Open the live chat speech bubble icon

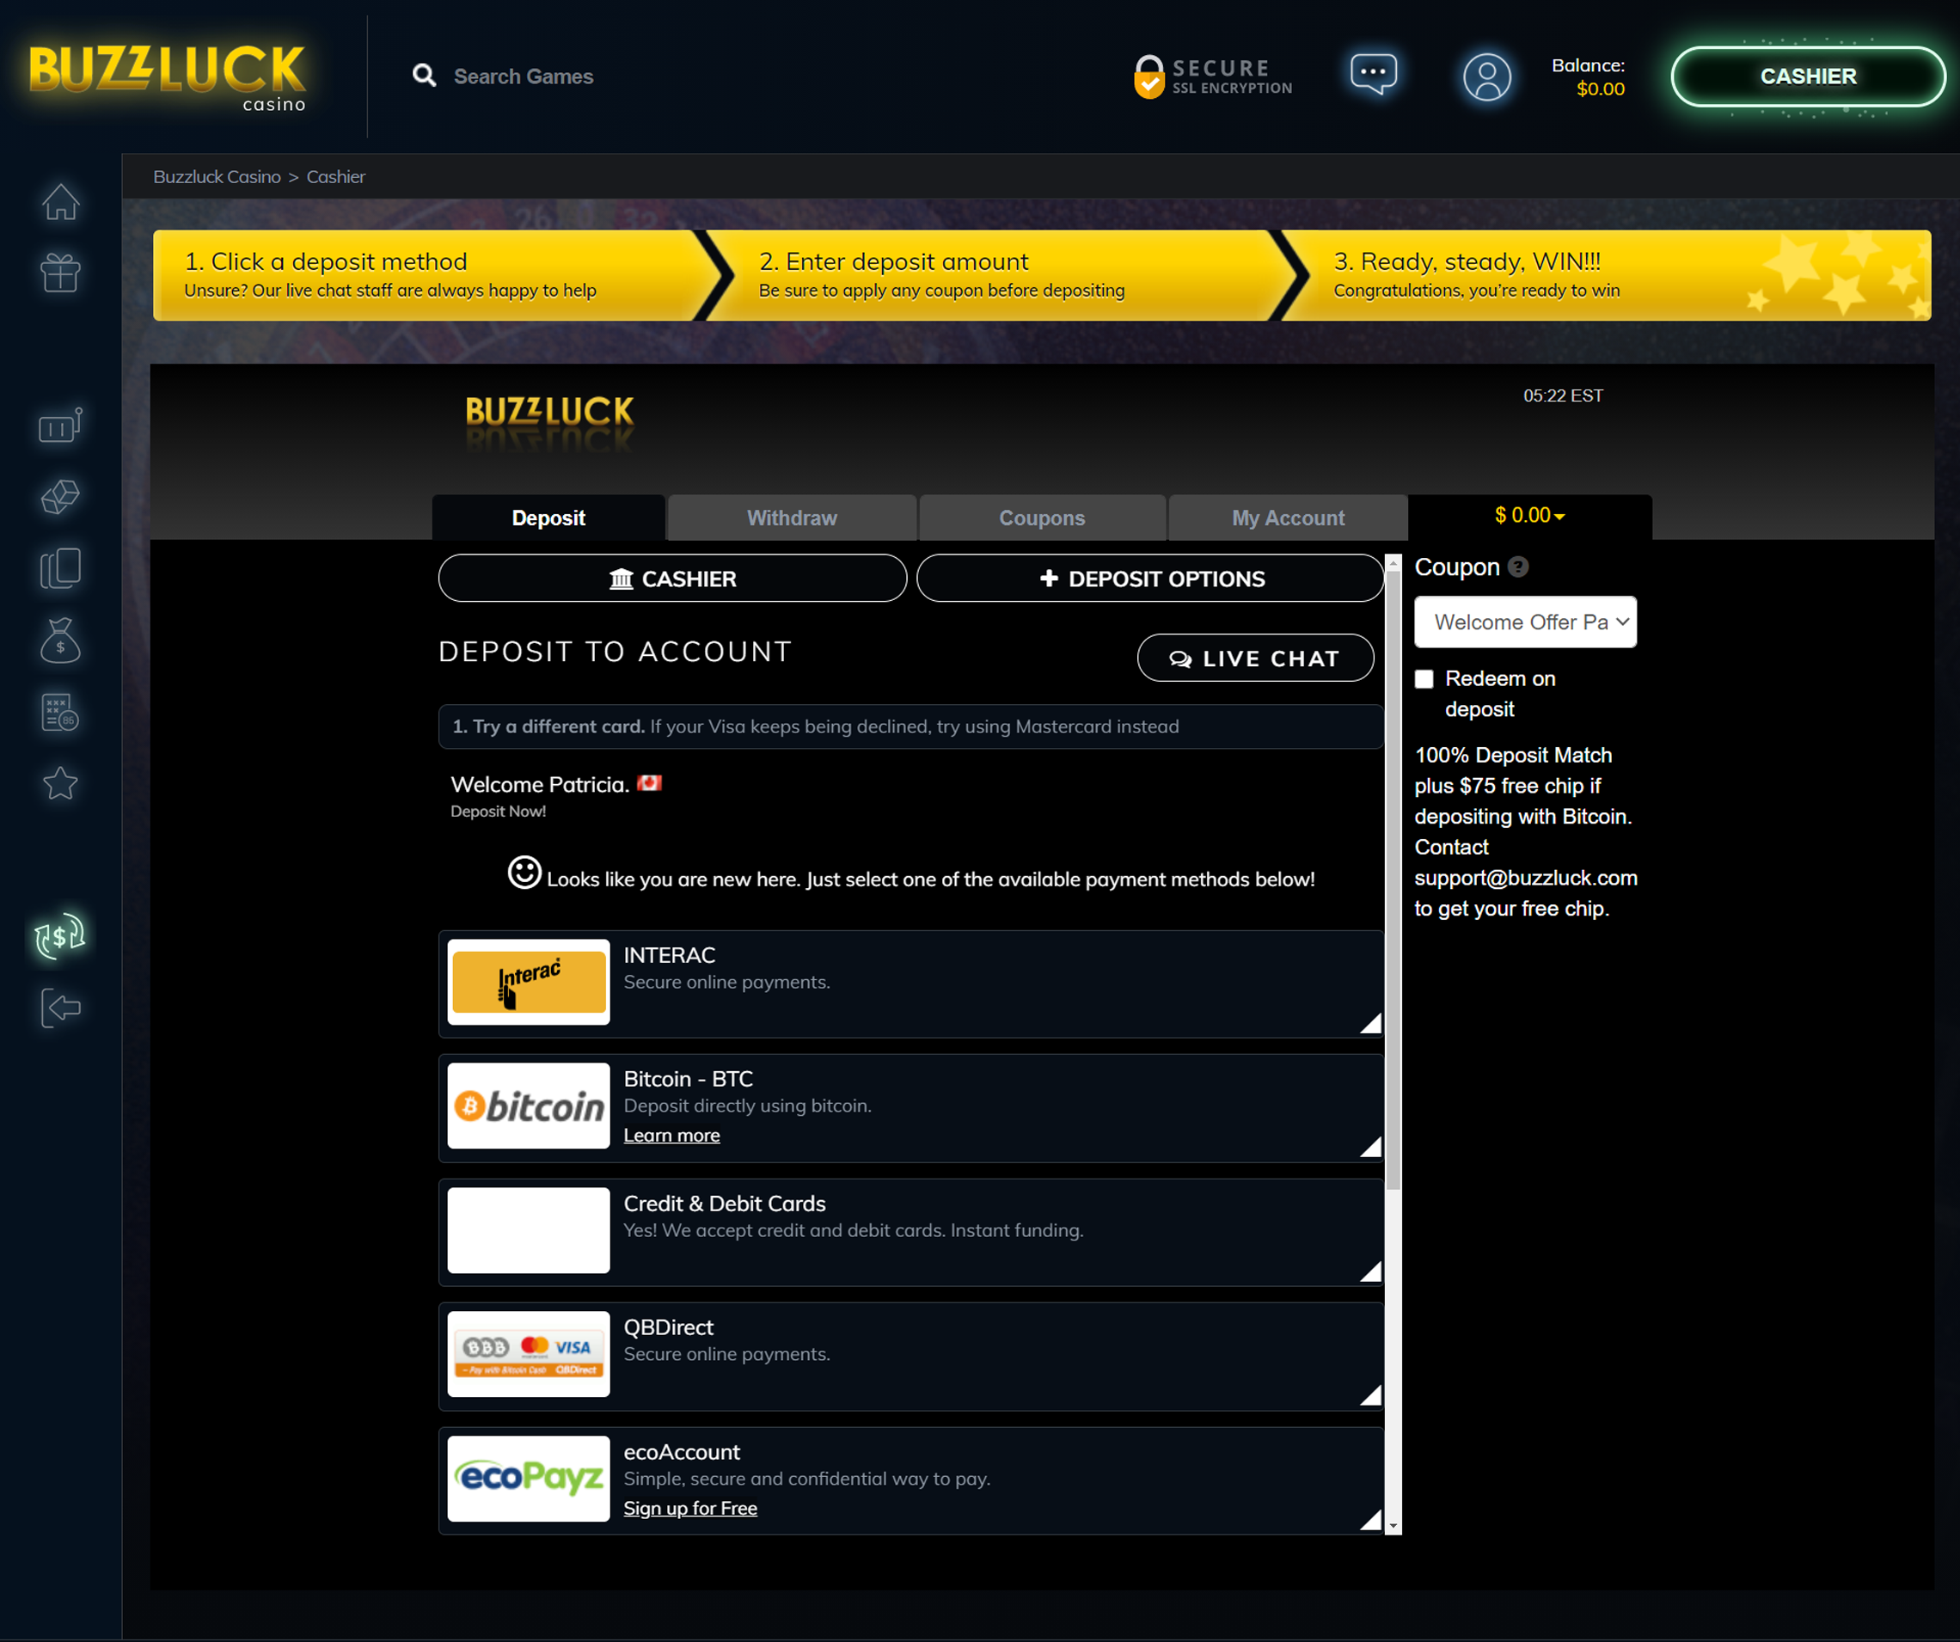(1374, 75)
